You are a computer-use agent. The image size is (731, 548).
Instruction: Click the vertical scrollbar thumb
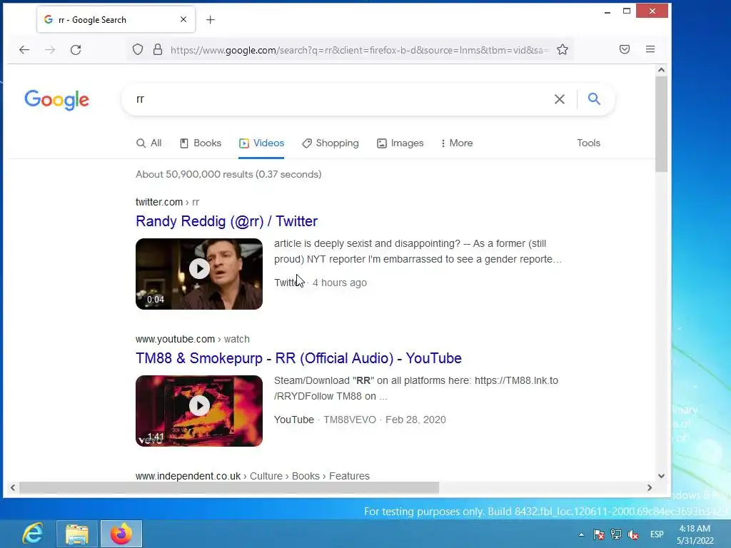pyautogui.click(x=661, y=124)
